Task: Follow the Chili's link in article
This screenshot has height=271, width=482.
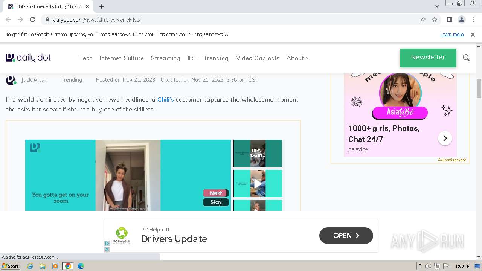Action: [166, 99]
